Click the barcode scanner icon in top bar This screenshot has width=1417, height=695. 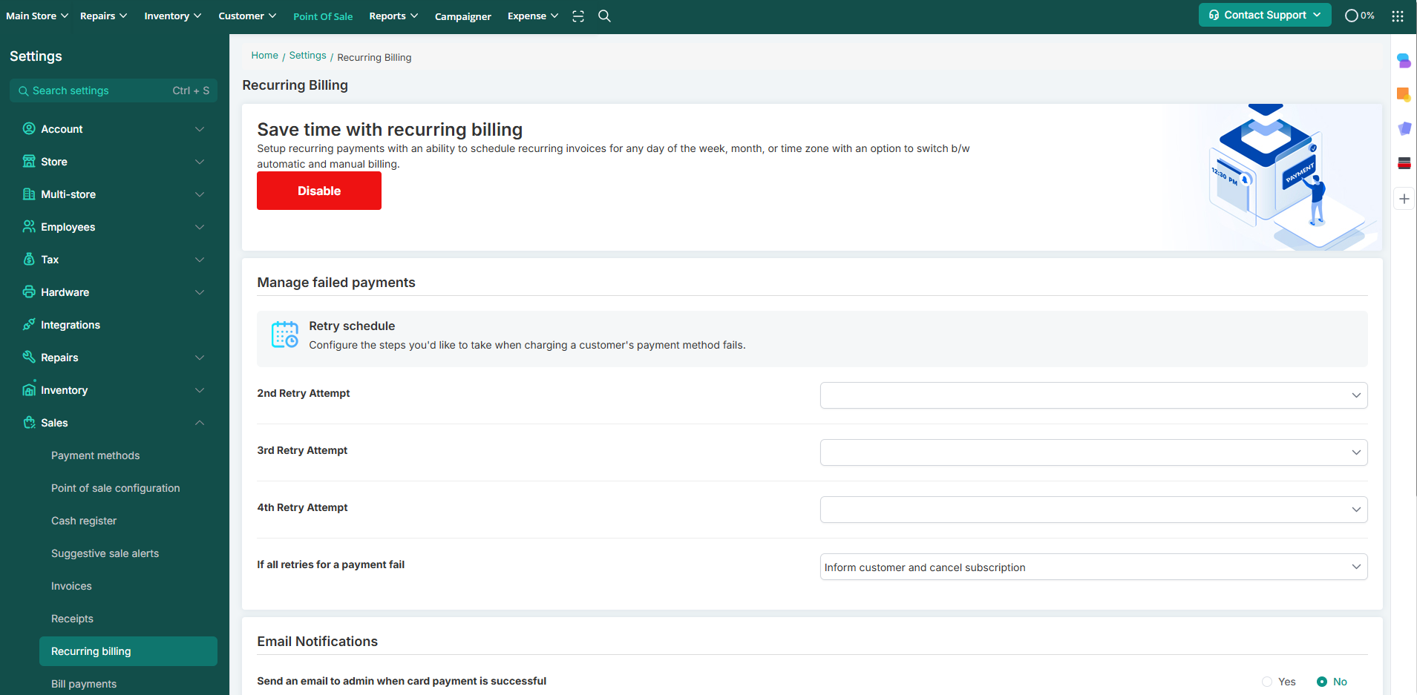(578, 16)
